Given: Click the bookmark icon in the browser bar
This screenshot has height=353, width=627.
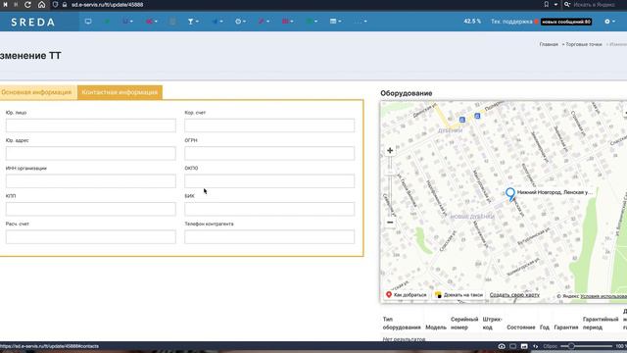Looking at the screenshot, I should pos(547,4).
